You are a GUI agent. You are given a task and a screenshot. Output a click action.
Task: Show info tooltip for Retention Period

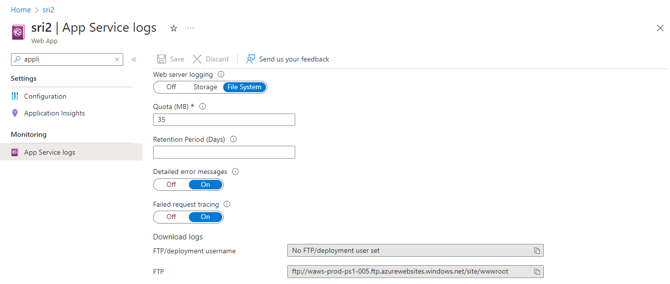pos(234,139)
